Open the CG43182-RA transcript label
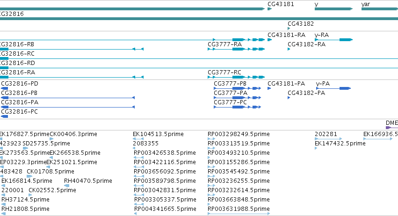Image resolution: width=398 pixels, height=216 pixels. (307, 44)
